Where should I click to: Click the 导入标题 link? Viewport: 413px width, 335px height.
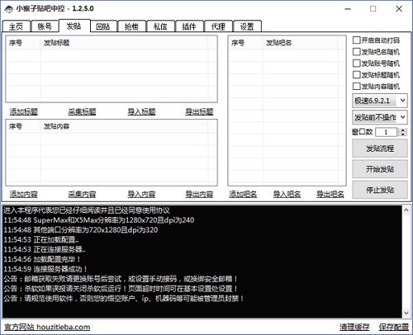pyautogui.click(x=141, y=111)
